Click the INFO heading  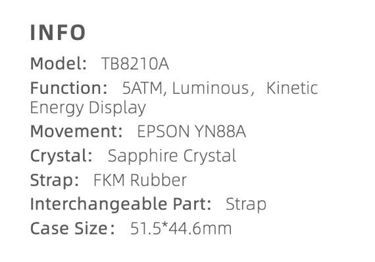pos(58,32)
